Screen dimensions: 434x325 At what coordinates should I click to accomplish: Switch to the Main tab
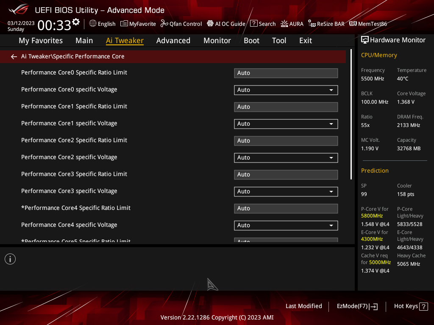click(84, 41)
